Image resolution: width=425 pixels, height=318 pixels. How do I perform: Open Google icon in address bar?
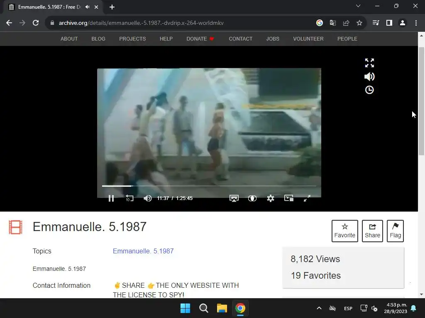pos(320,23)
